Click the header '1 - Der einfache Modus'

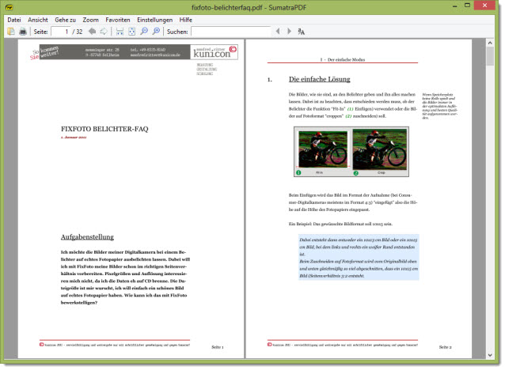(343, 60)
